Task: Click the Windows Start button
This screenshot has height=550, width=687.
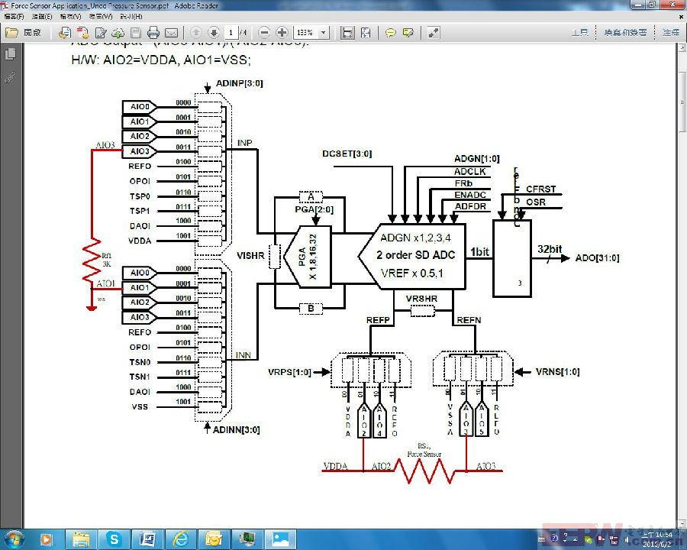Action: point(14,539)
